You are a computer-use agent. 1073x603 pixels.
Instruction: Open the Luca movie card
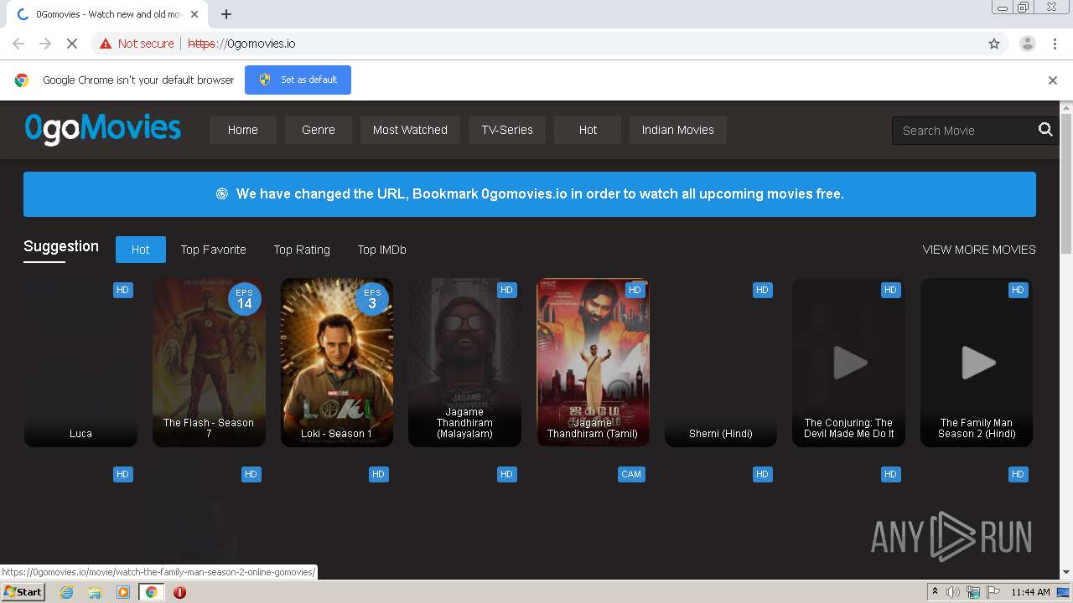(x=80, y=363)
